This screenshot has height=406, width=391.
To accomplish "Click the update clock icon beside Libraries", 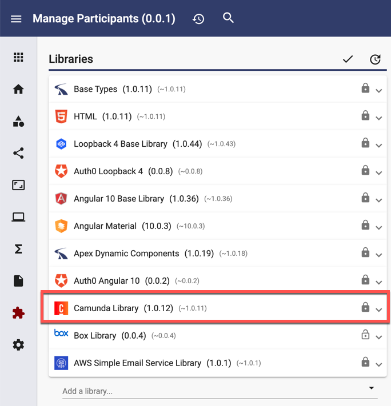I will point(375,59).
